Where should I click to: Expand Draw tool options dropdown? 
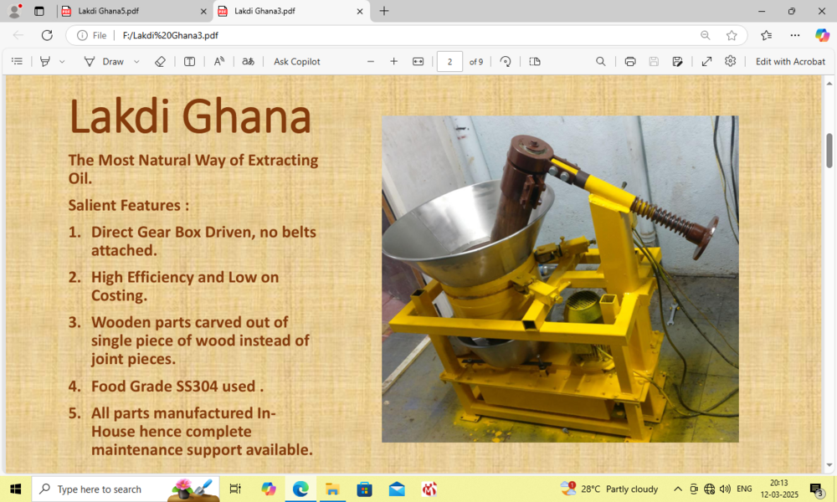coord(136,61)
